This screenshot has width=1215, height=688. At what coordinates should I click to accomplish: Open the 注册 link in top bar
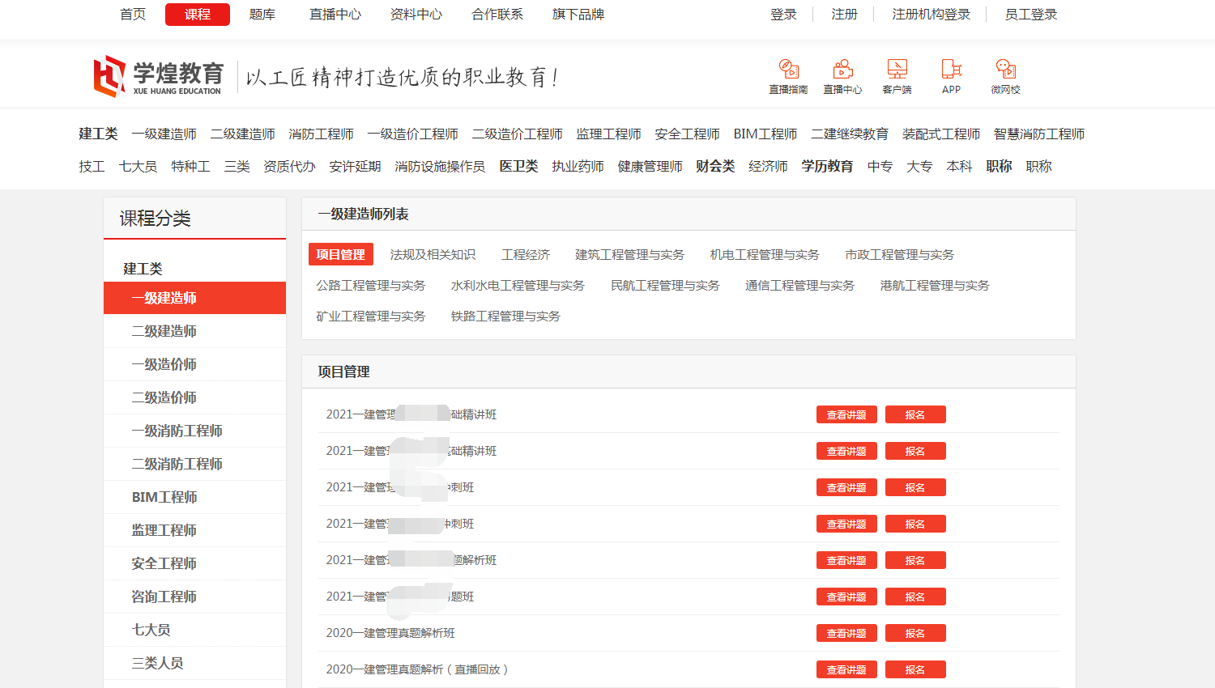point(844,15)
